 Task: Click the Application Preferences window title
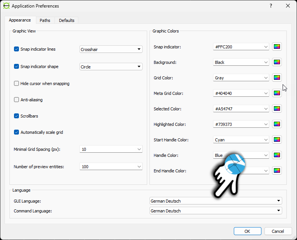coord(35,6)
